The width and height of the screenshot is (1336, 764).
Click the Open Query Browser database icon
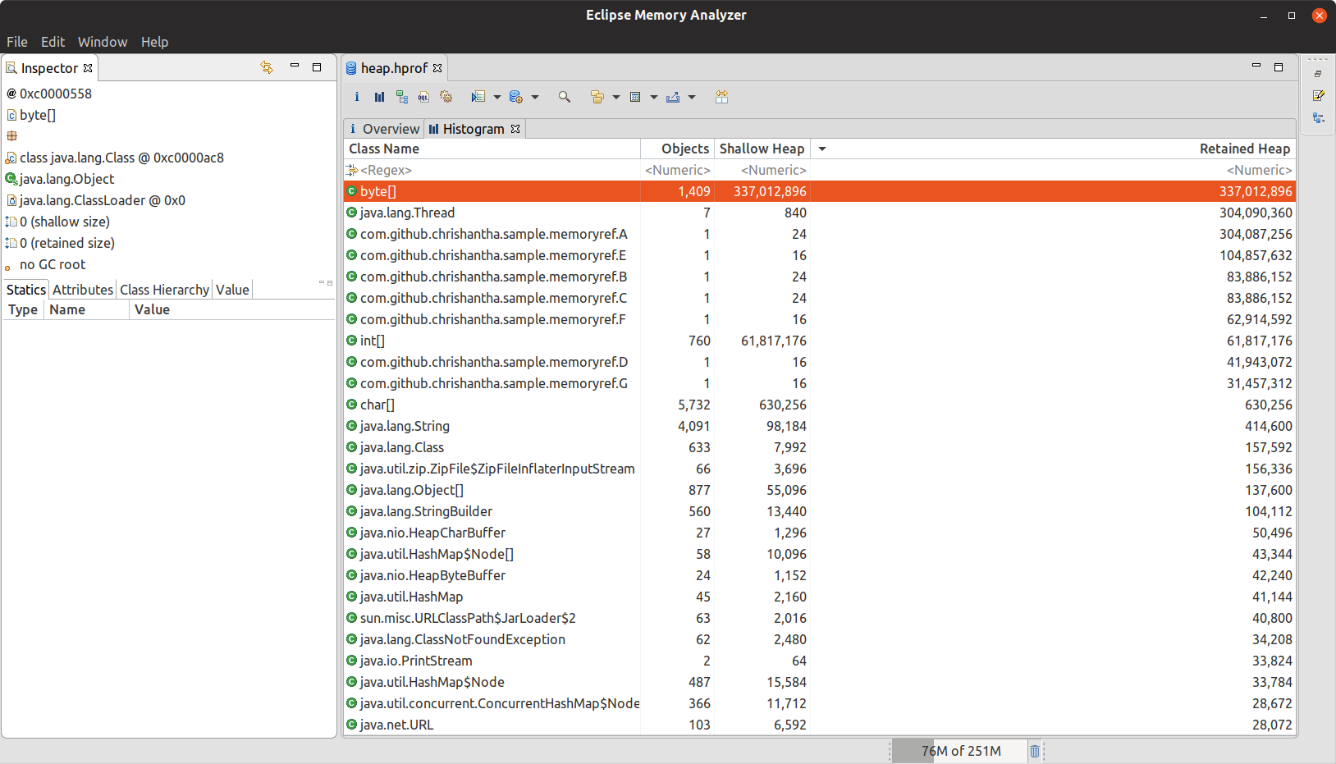click(516, 97)
